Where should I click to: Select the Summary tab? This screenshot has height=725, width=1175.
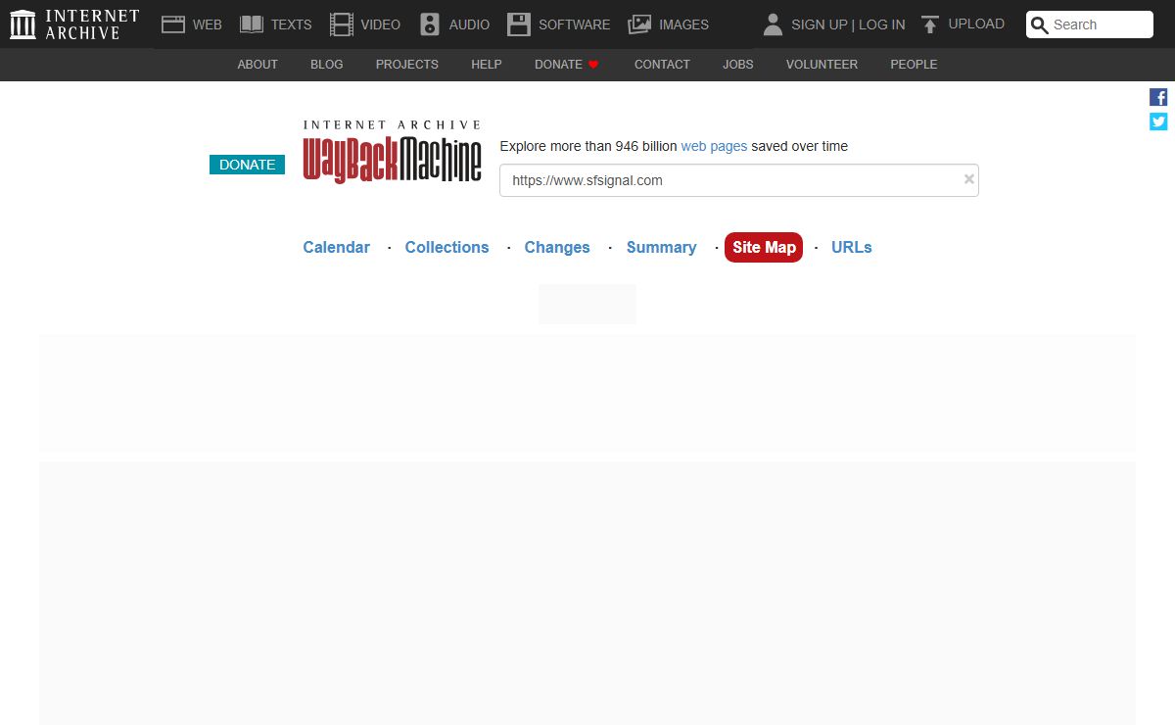coord(661,247)
